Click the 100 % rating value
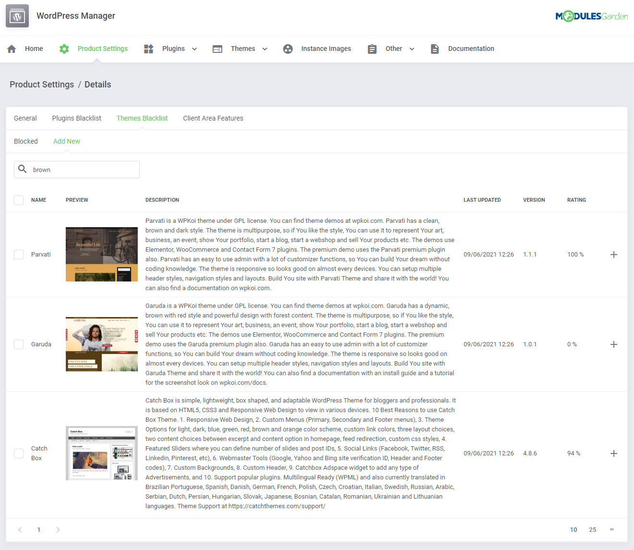Viewport: 634px width, 550px height. (575, 255)
